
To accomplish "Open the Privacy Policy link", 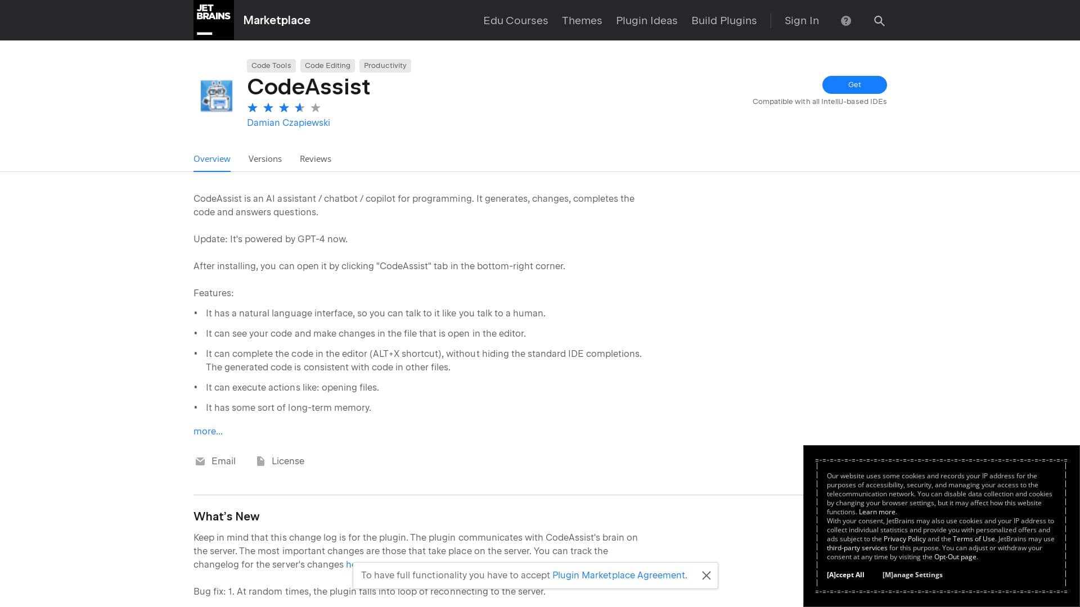I will pyautogui.click(x=904, y=538).
